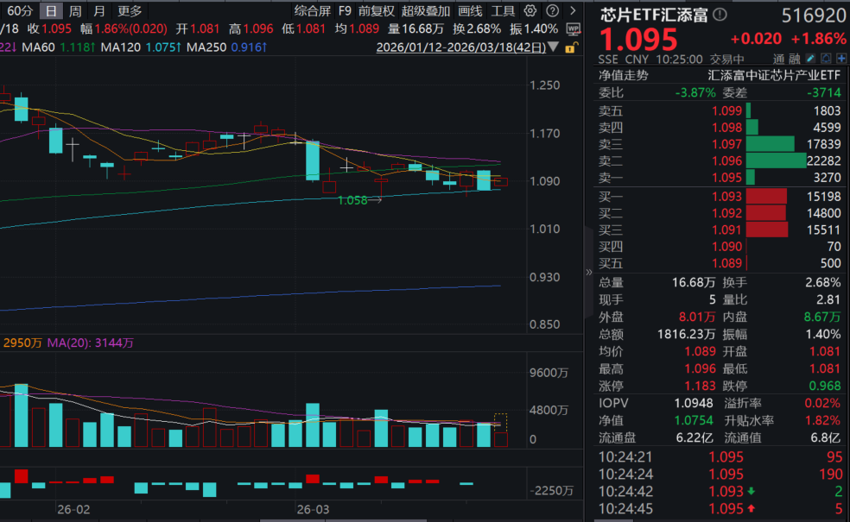
Task: Expand the 更多 period options
Action: (x=130, y=11)
